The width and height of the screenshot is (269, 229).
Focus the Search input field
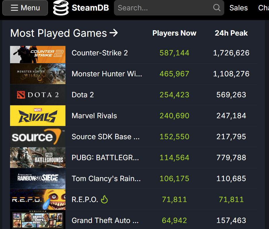(x=169, y=8)
